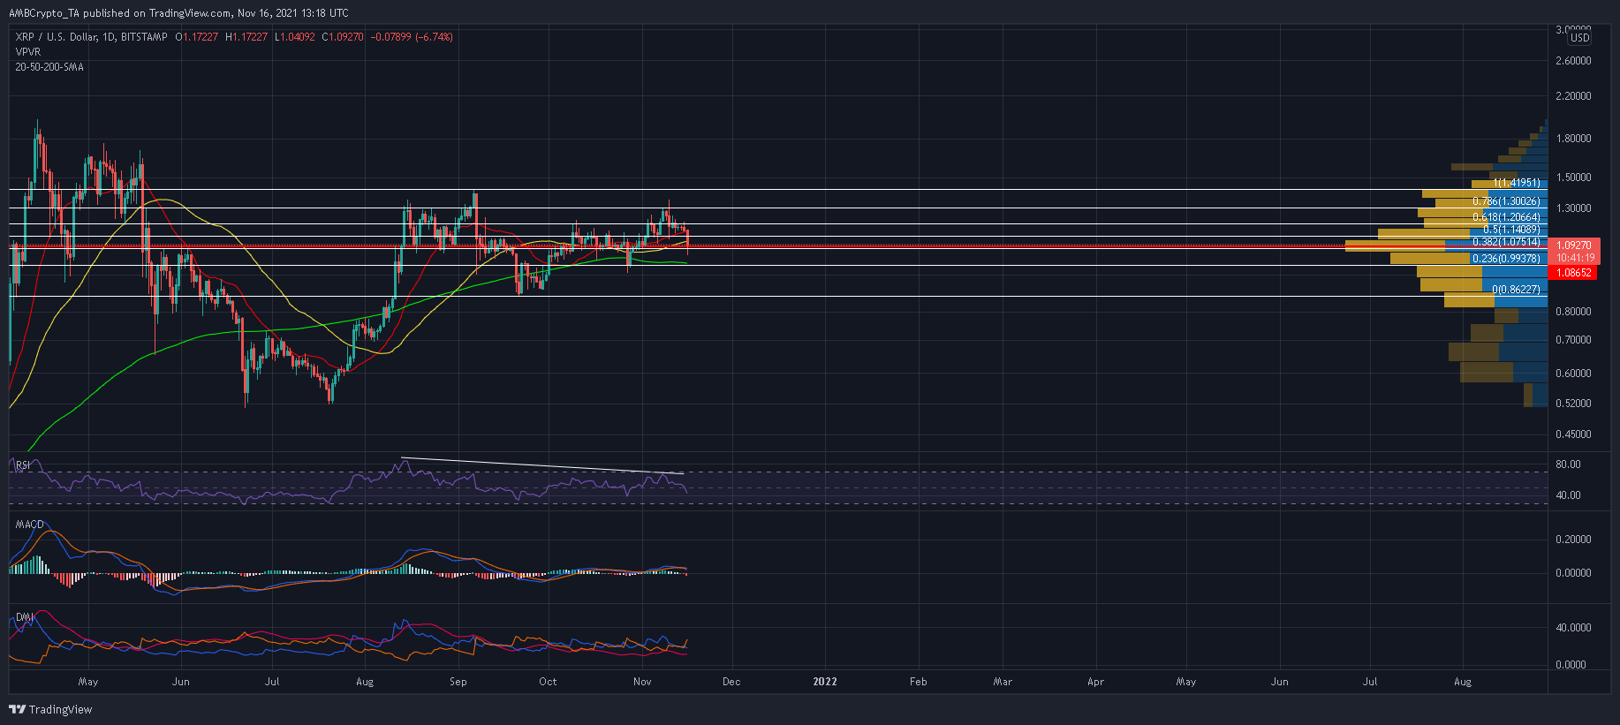Screen dimensions: 1620x725
Task: Click the percent change value (-6.74%)
Action: [x=433, y=37]
